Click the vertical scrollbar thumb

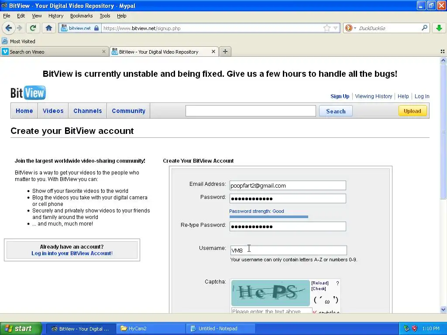(443, 131)
